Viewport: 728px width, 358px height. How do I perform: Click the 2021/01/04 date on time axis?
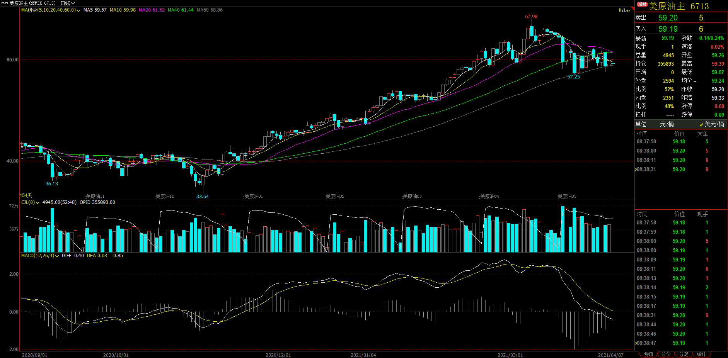(363, 355)
